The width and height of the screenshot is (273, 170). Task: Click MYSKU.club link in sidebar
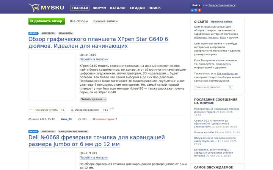[209, 27]
